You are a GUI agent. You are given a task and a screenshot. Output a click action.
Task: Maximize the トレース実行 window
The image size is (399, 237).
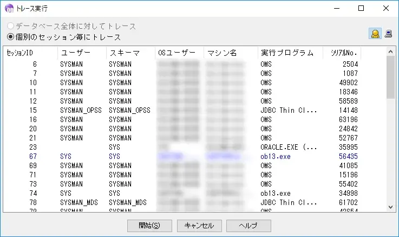[362, 8]
